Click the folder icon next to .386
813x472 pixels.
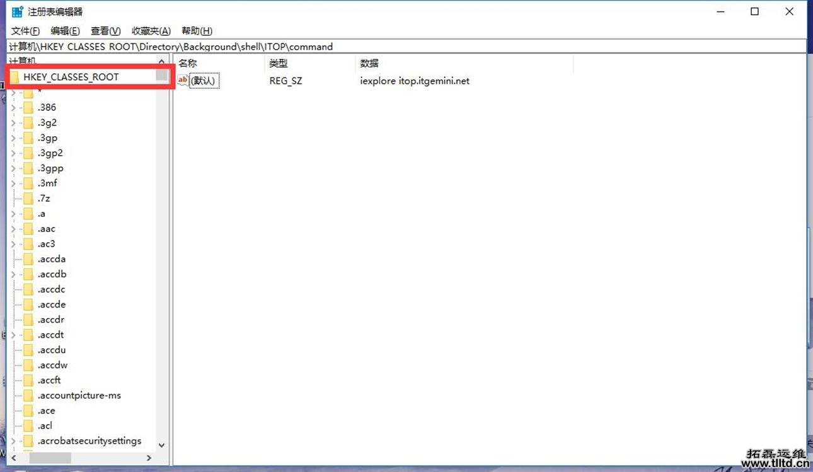[x=28, y=108]
